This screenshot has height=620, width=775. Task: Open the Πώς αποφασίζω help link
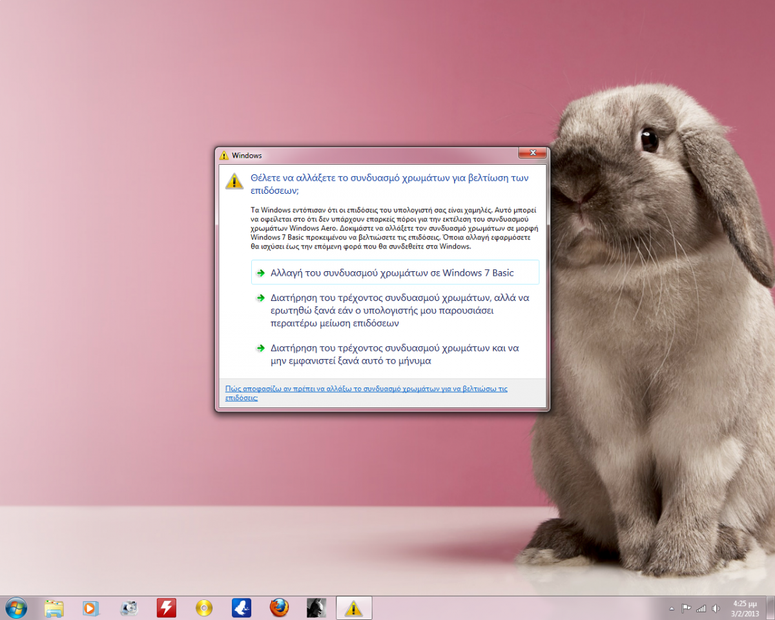tap(366, 393)
